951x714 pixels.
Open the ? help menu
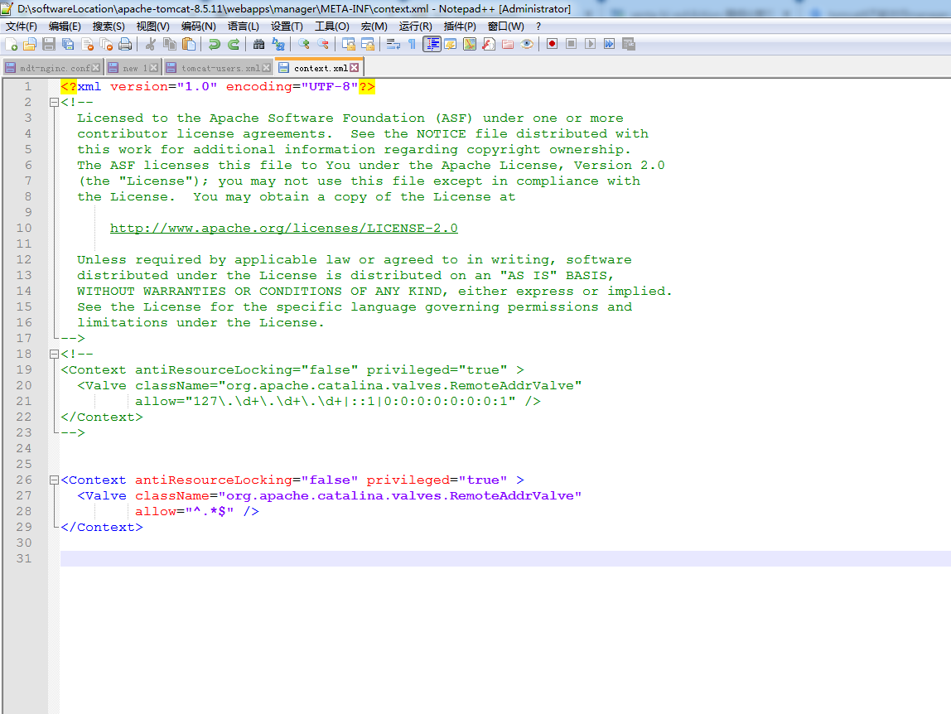[538, 26]
